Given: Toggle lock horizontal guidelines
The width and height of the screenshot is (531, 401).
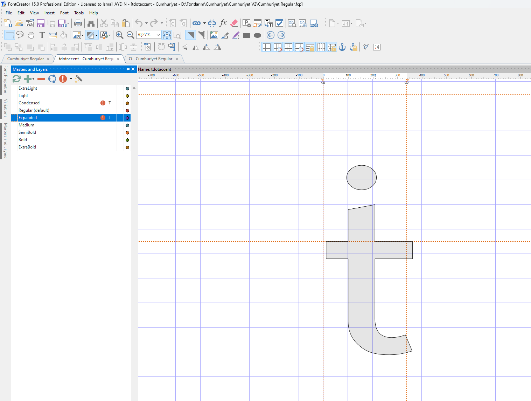Looking at the screenshot, I should pyautogui.click(x=310, y=47).
